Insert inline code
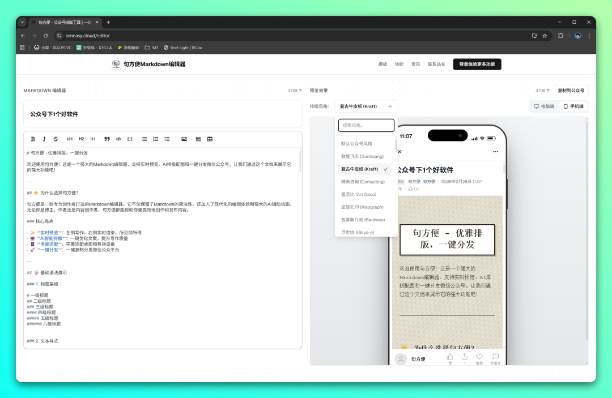 pyautogui.click(x=118, y=139)
